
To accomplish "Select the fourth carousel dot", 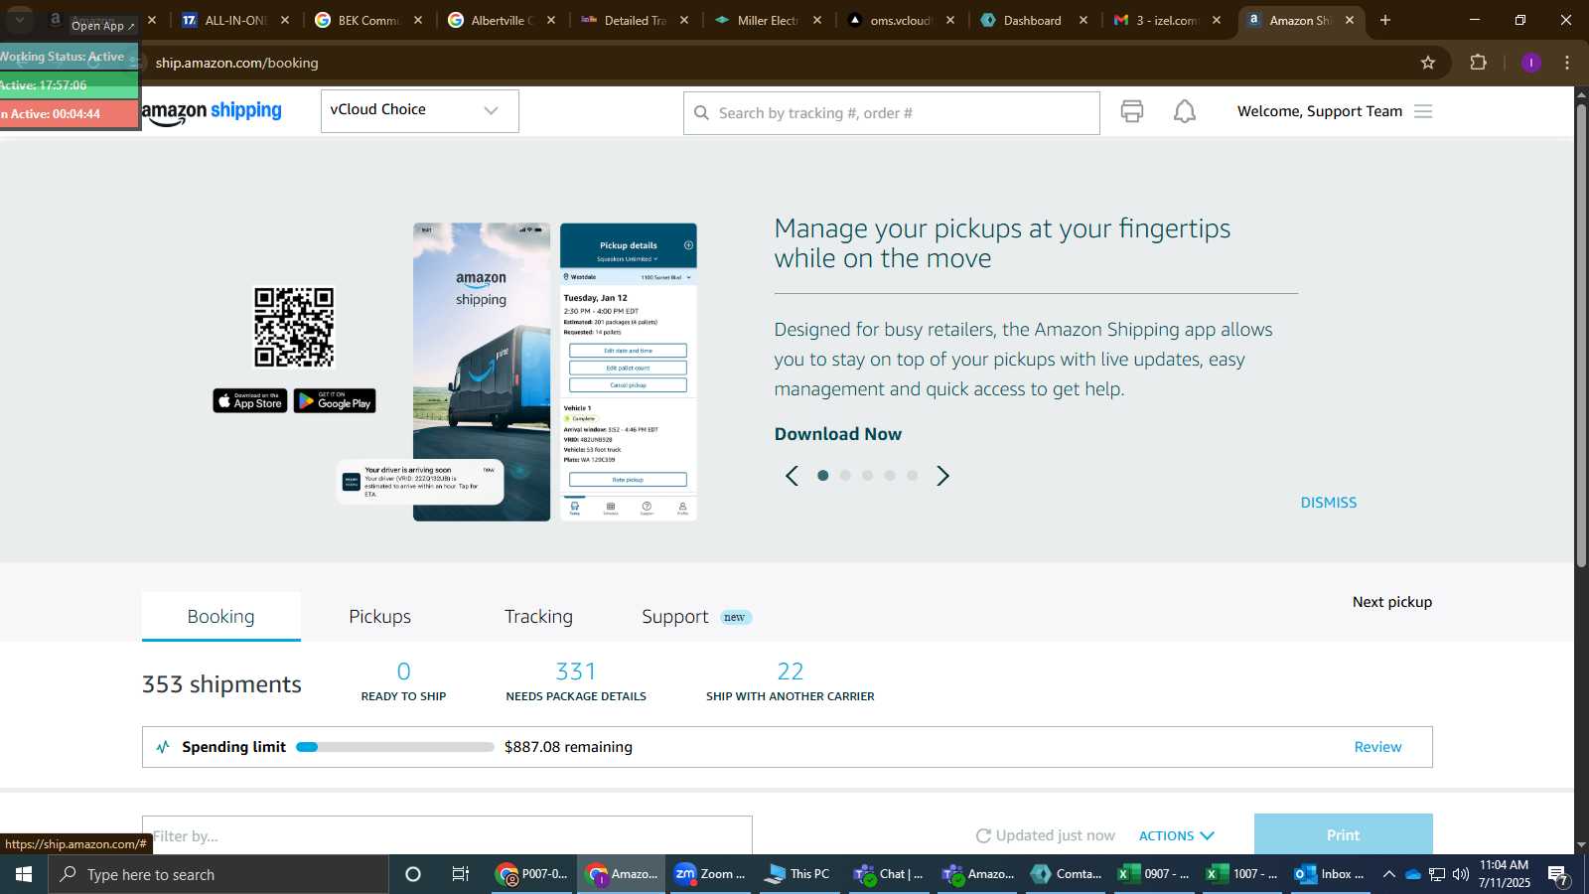I will coord(890,476).
